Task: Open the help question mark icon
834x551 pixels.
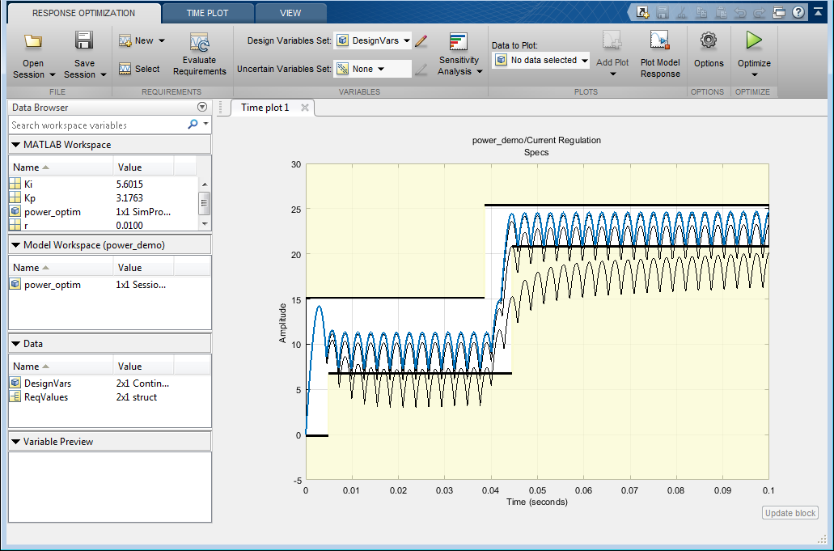Action: (x=798, y=12)
